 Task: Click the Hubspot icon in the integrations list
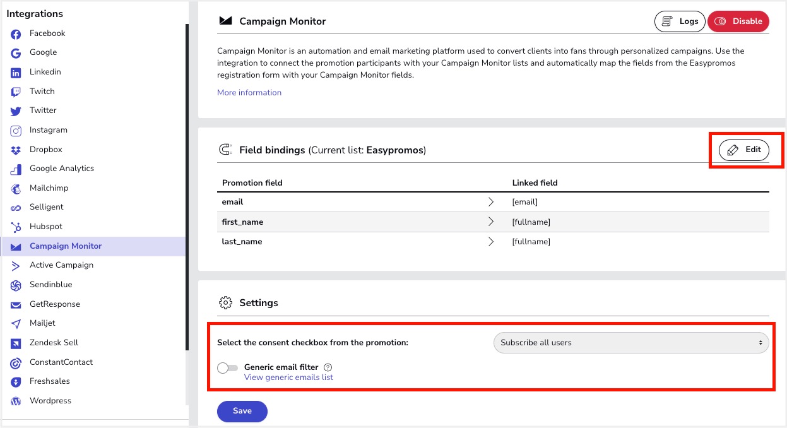point(16,227)
